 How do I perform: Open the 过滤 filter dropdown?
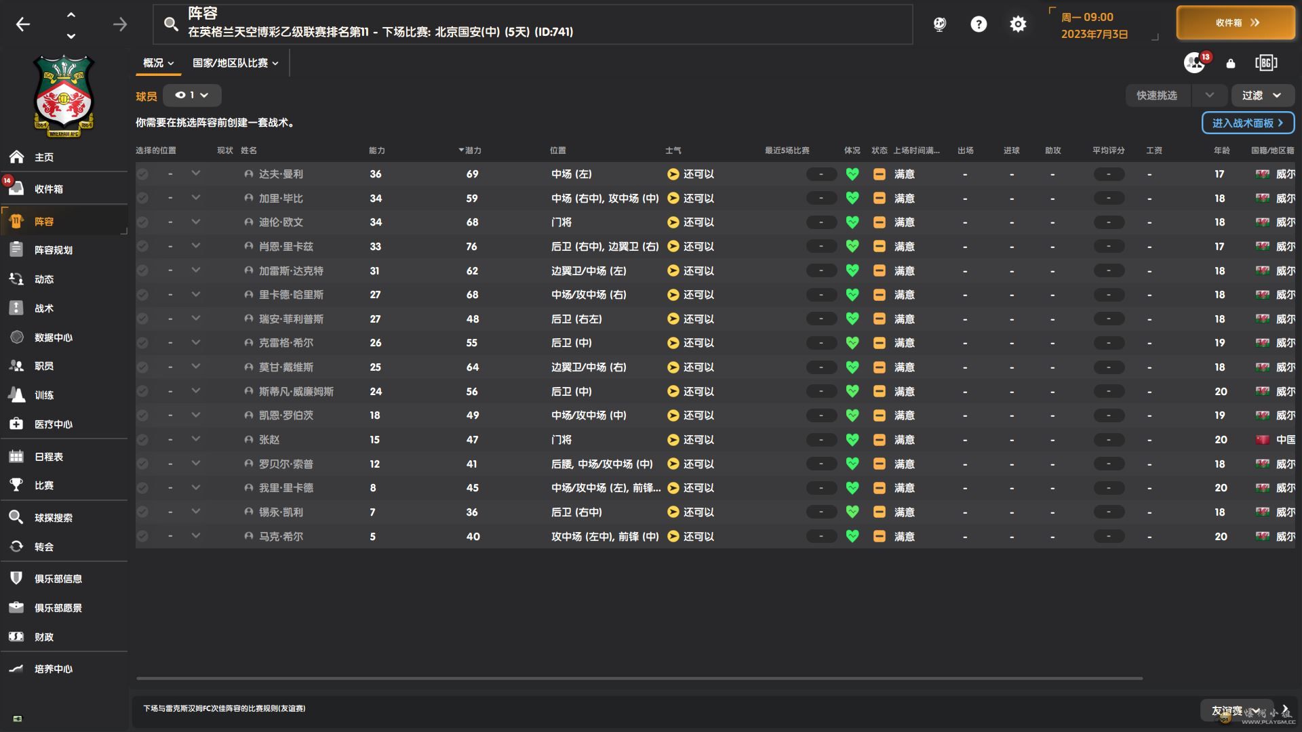click(x=1261, y=96)
